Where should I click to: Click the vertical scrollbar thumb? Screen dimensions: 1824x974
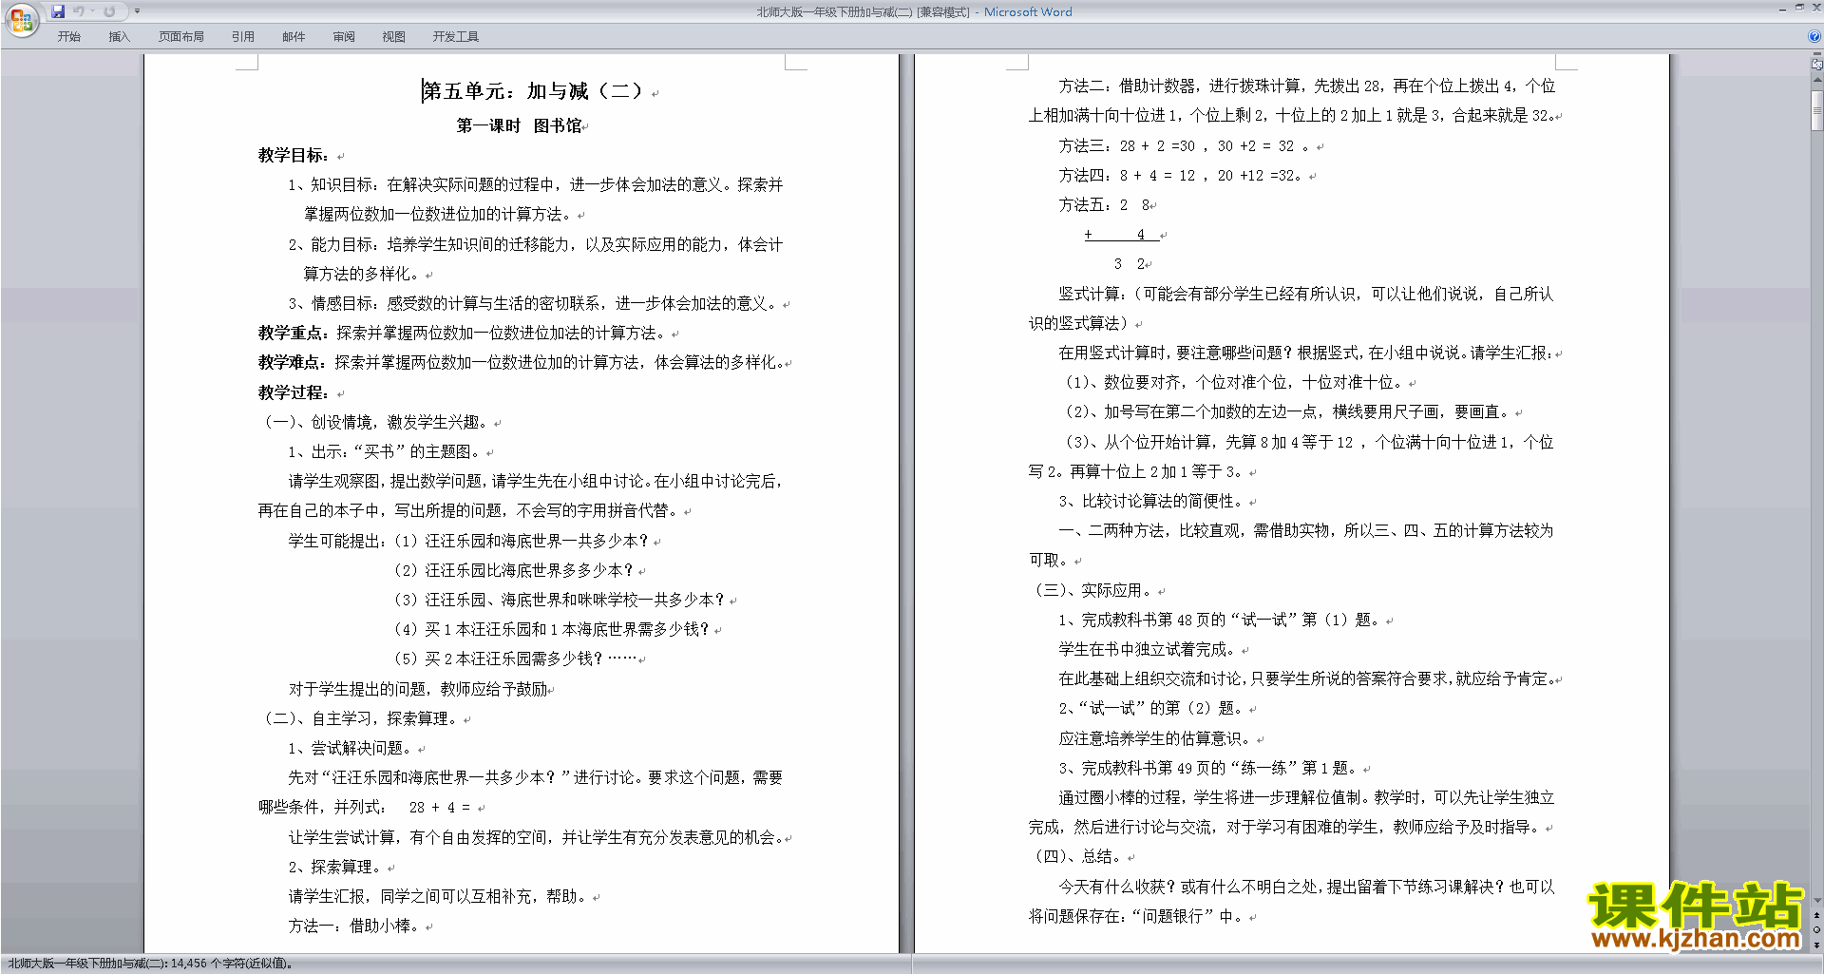pos(1817,112)
